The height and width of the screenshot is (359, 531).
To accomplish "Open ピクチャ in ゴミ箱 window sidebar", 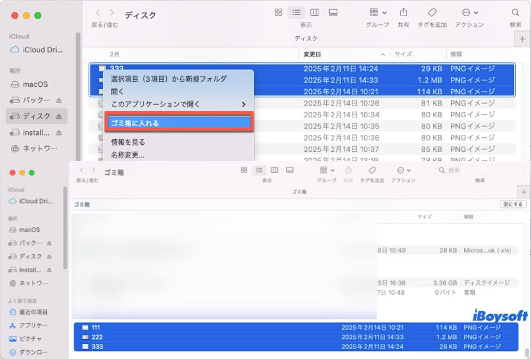I will (26, 338).
